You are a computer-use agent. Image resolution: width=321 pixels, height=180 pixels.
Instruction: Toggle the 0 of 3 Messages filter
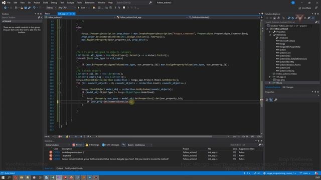point(110,145)
